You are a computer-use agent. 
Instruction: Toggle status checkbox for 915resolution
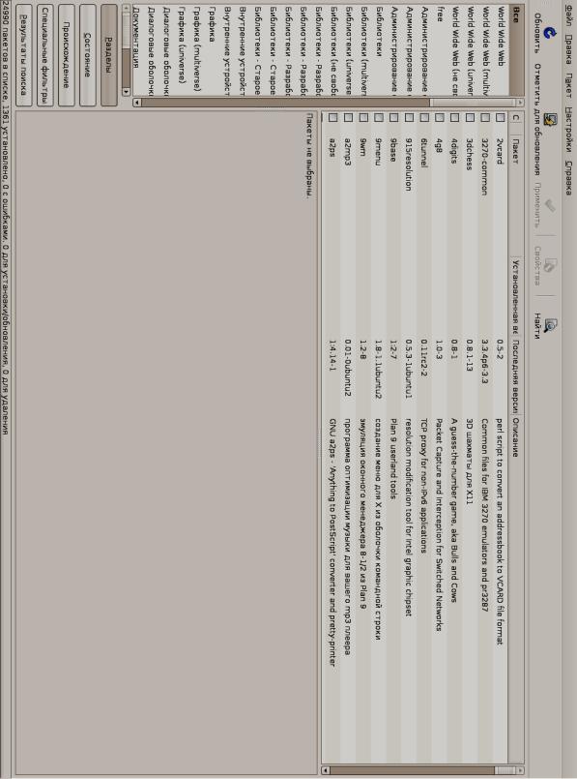[x=409, y=118]
